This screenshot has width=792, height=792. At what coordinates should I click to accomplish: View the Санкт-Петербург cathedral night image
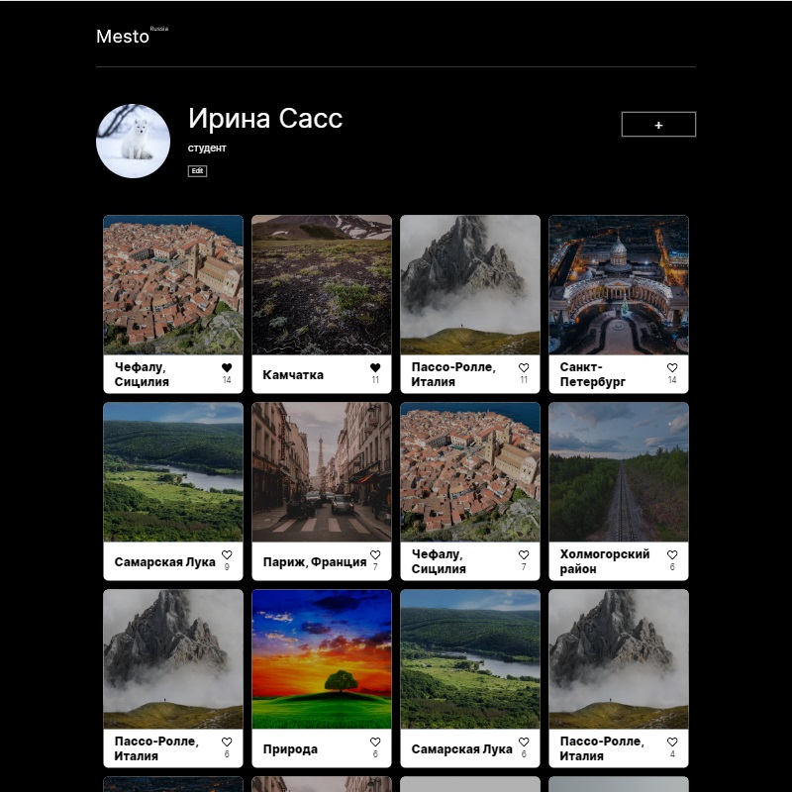[x=619, y=285]
